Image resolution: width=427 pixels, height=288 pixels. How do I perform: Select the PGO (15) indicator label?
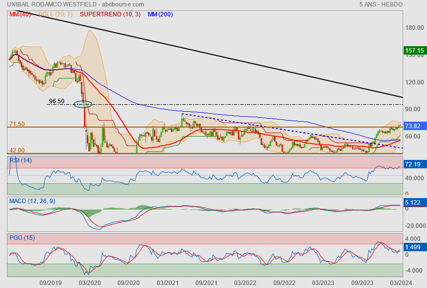22,237
